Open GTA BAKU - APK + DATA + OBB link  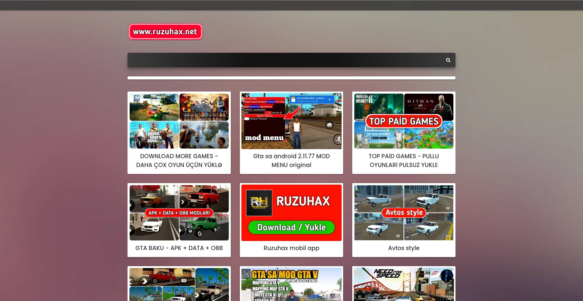[x=179, y=248]
